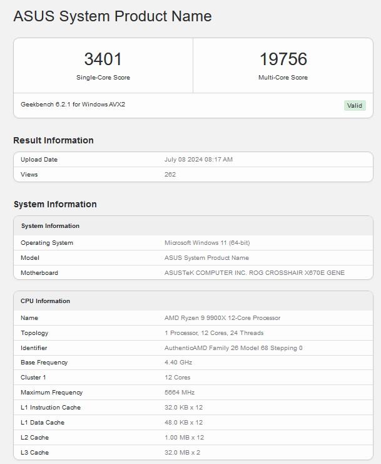Select the Geekbench 6.2.1 for Windows AVX2 text
Screen dimensions: 381x464
point(73,105)
